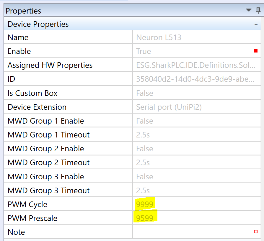
Task: Collapse the Device Properties section
Action: (256, 24)
